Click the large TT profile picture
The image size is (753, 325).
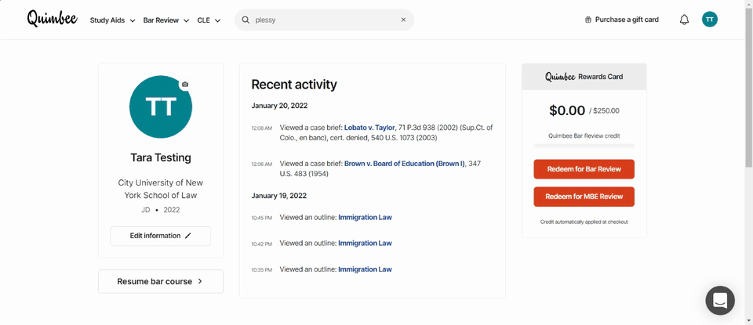[161, 107]
